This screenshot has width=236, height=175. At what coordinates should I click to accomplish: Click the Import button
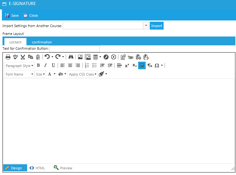click(x=157, y=26)
